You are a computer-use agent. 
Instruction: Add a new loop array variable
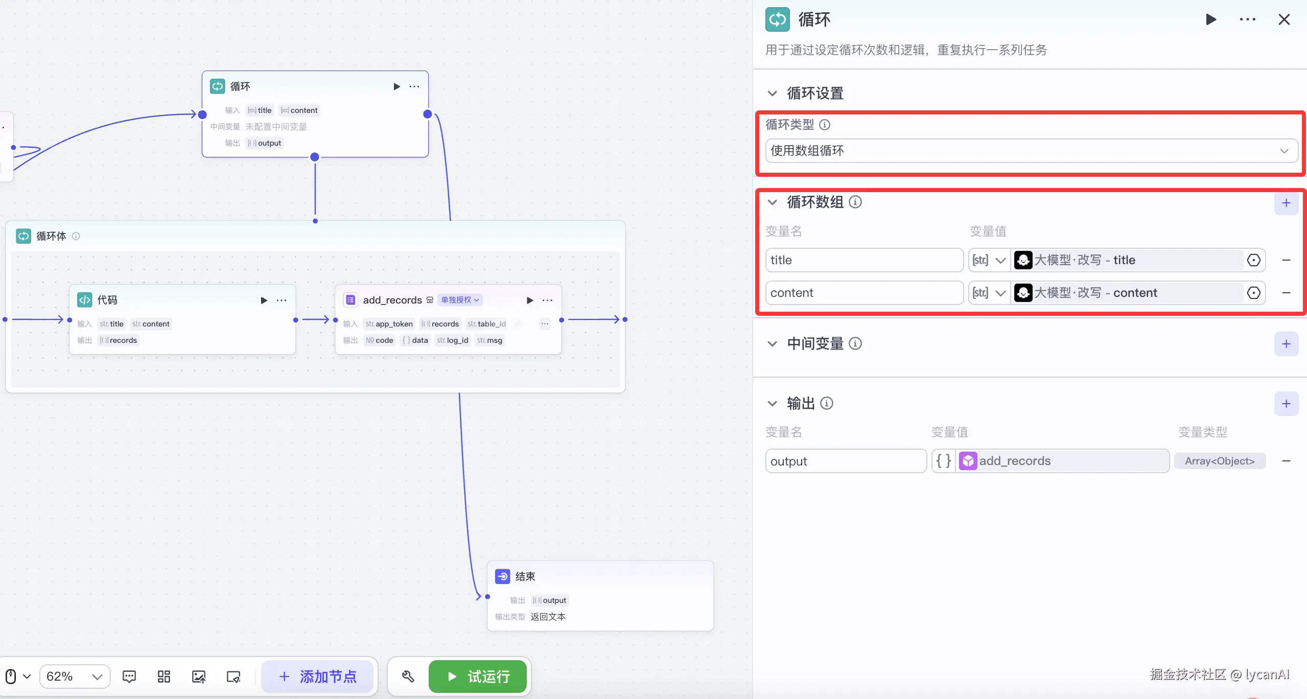point(1286,203)
